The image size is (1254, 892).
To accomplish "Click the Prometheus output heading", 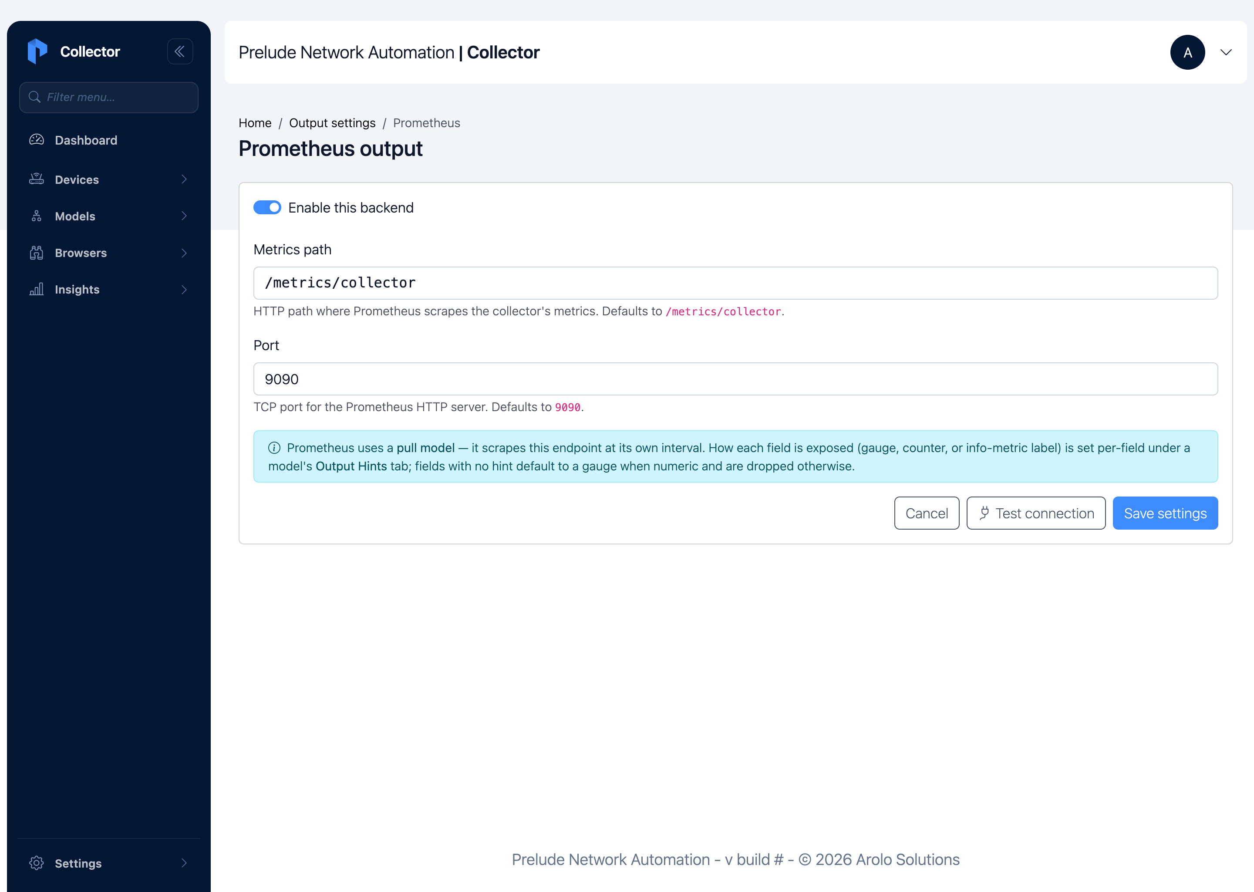I will coord(330,148).
